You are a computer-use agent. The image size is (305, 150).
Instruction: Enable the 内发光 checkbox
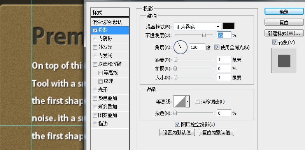tap(95, 56)
